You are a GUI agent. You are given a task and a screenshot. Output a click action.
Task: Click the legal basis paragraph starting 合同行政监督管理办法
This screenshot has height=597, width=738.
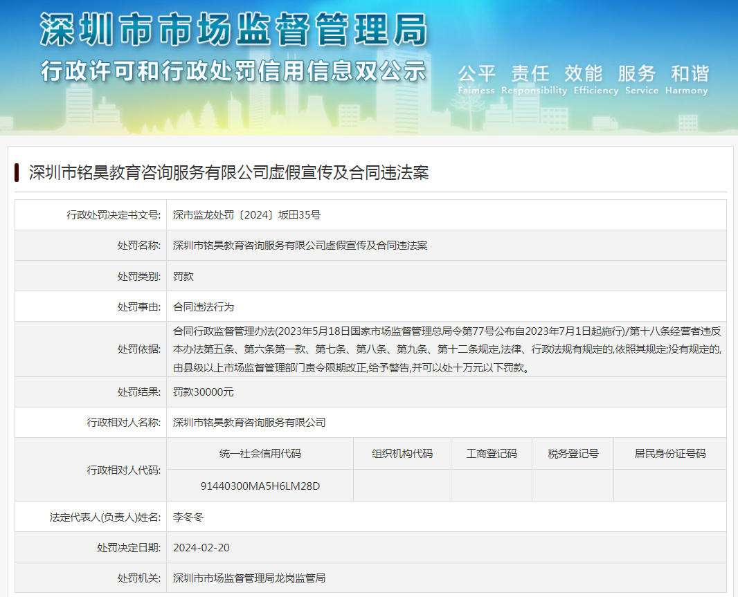pos(447,349)
